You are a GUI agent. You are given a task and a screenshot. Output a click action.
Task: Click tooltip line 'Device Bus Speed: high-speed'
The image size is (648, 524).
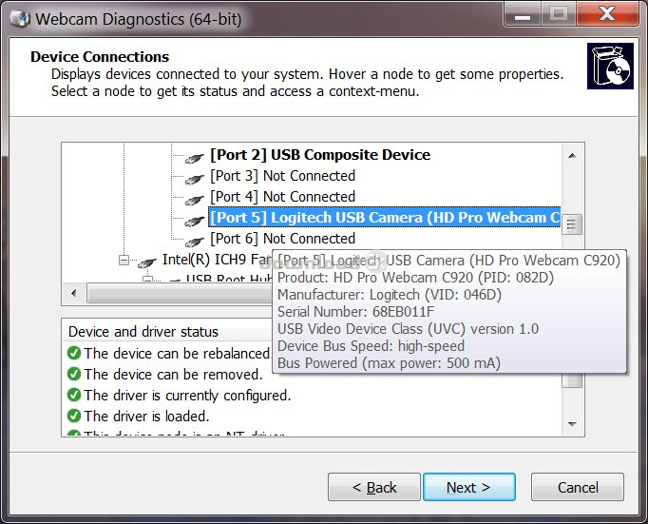pos(371,346)
